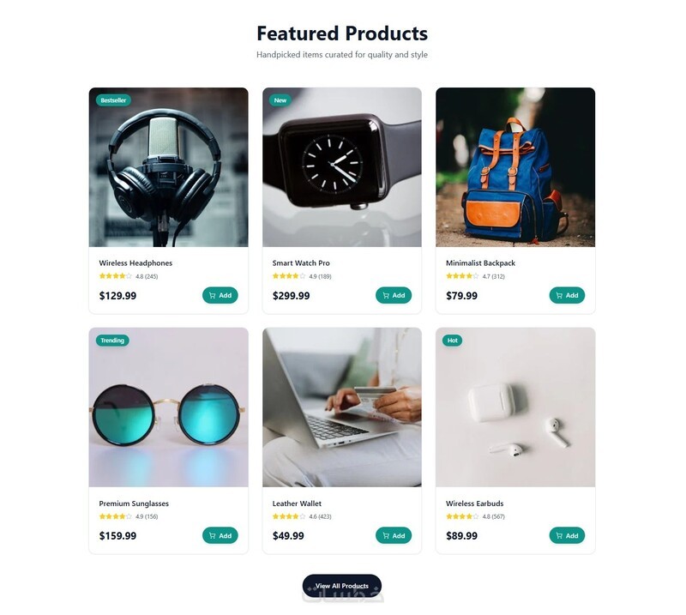Open the Smart Watch Pro product image
Screen dimensions: 686x615
click(x=342, y=167)
